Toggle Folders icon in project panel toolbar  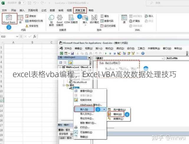click(x=70, y=63)
